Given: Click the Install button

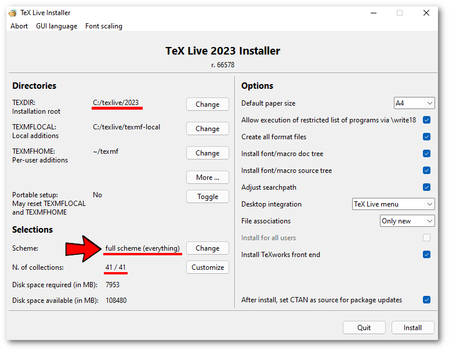Looking at the screenshot, I should tap(412, 328).
